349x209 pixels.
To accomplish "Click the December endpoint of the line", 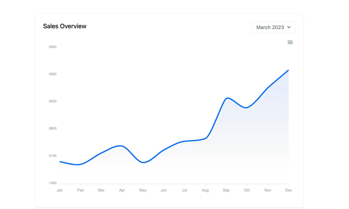I will point(288,70).
